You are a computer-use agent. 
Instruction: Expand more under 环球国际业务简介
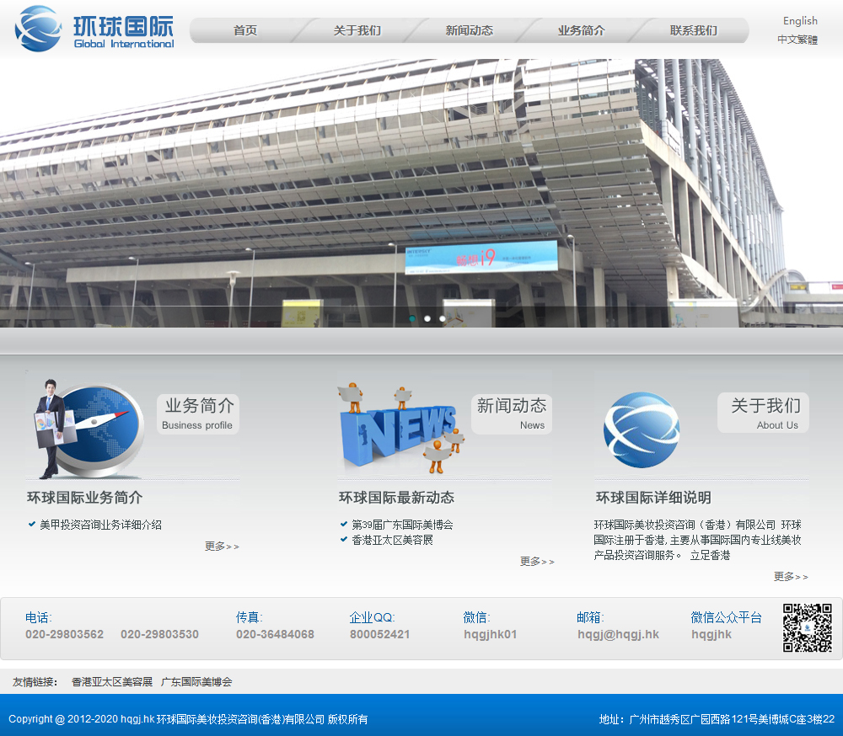pyautogui.click(x=222, y=547)
